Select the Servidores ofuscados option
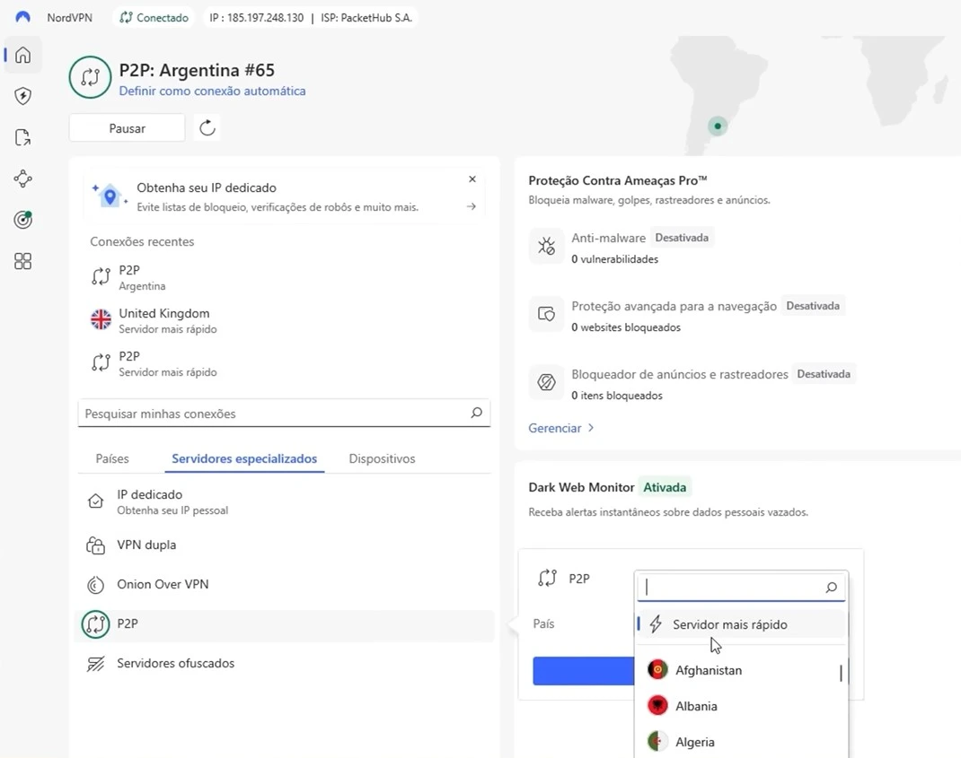961x758 pixels. (284, 664)
